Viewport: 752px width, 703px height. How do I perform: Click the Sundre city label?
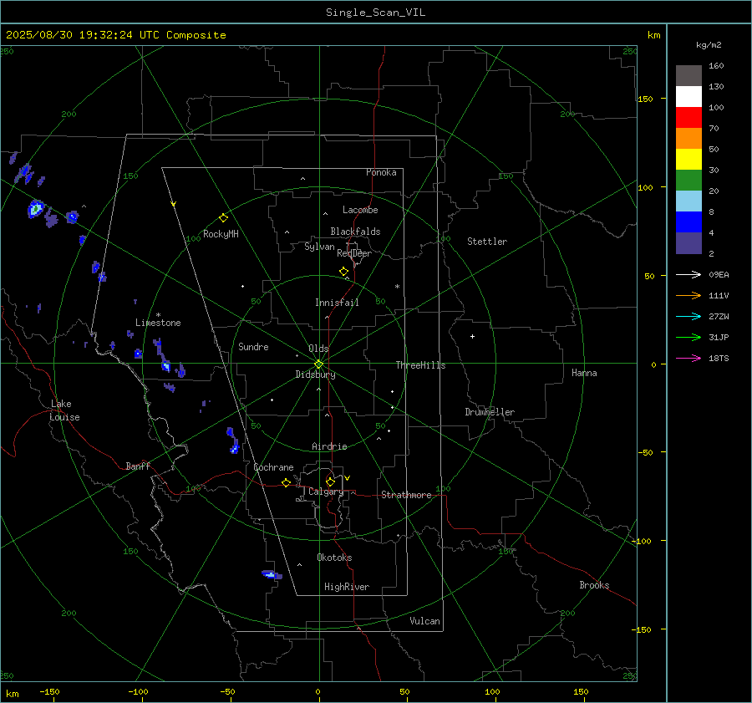[x=253, y=347]
